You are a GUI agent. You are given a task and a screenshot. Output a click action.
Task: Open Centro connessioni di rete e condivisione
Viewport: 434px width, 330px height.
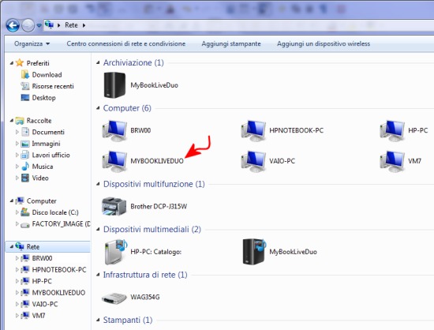coord(126,43)
